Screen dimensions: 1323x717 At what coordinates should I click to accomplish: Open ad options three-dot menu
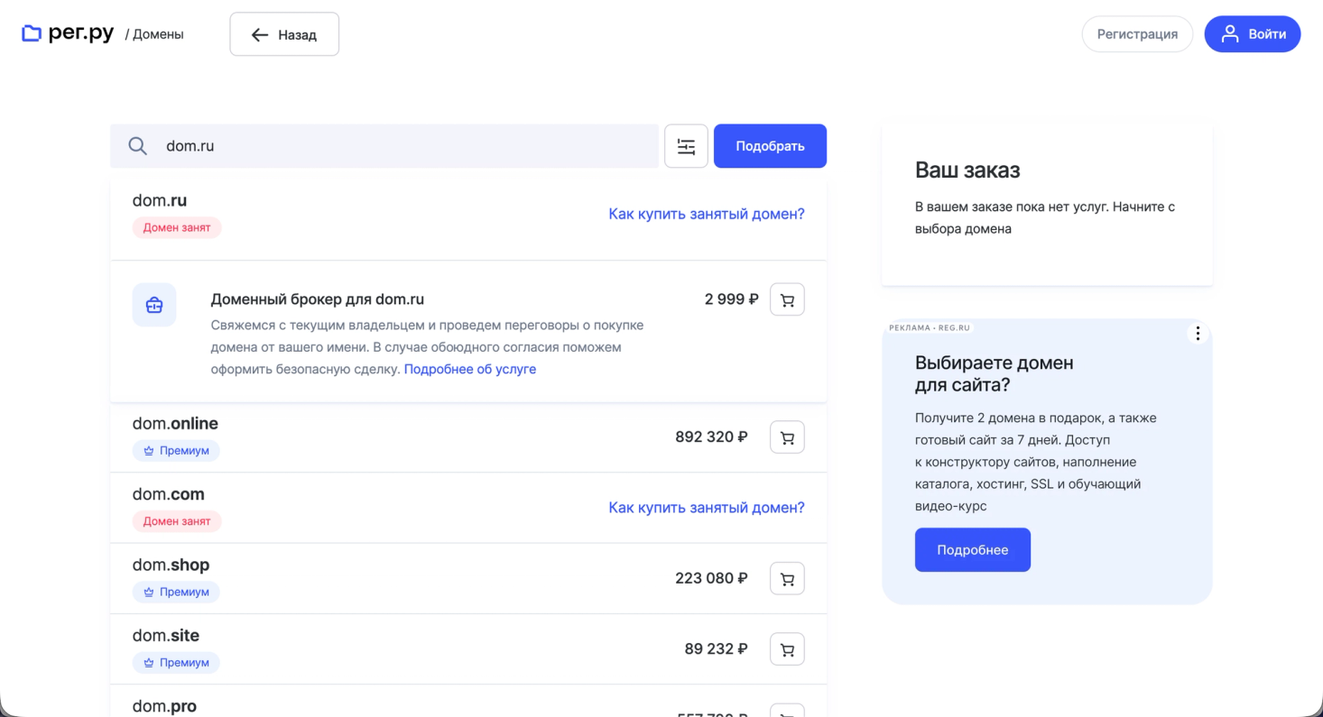point(1198,334)
